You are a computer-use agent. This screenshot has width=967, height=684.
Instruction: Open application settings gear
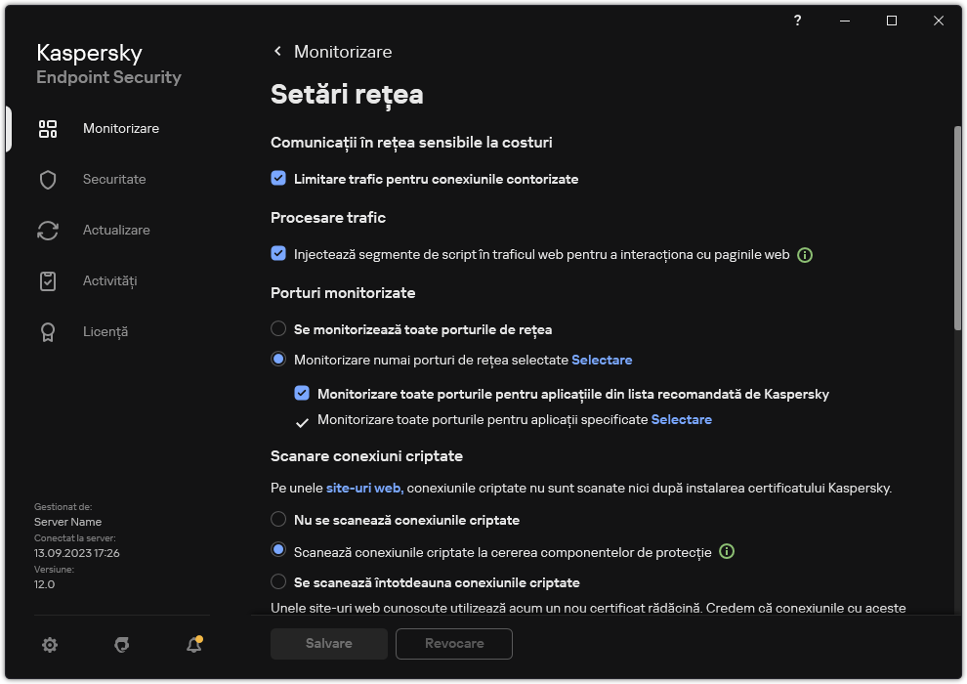(x=49, y=645)
